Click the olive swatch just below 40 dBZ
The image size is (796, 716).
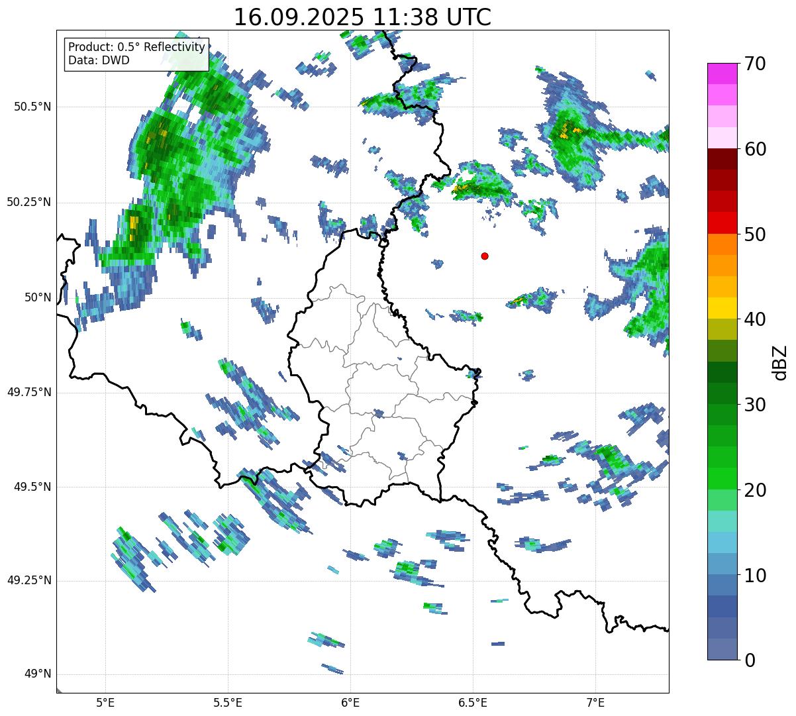pyautogui.click(x=722, y=329)
